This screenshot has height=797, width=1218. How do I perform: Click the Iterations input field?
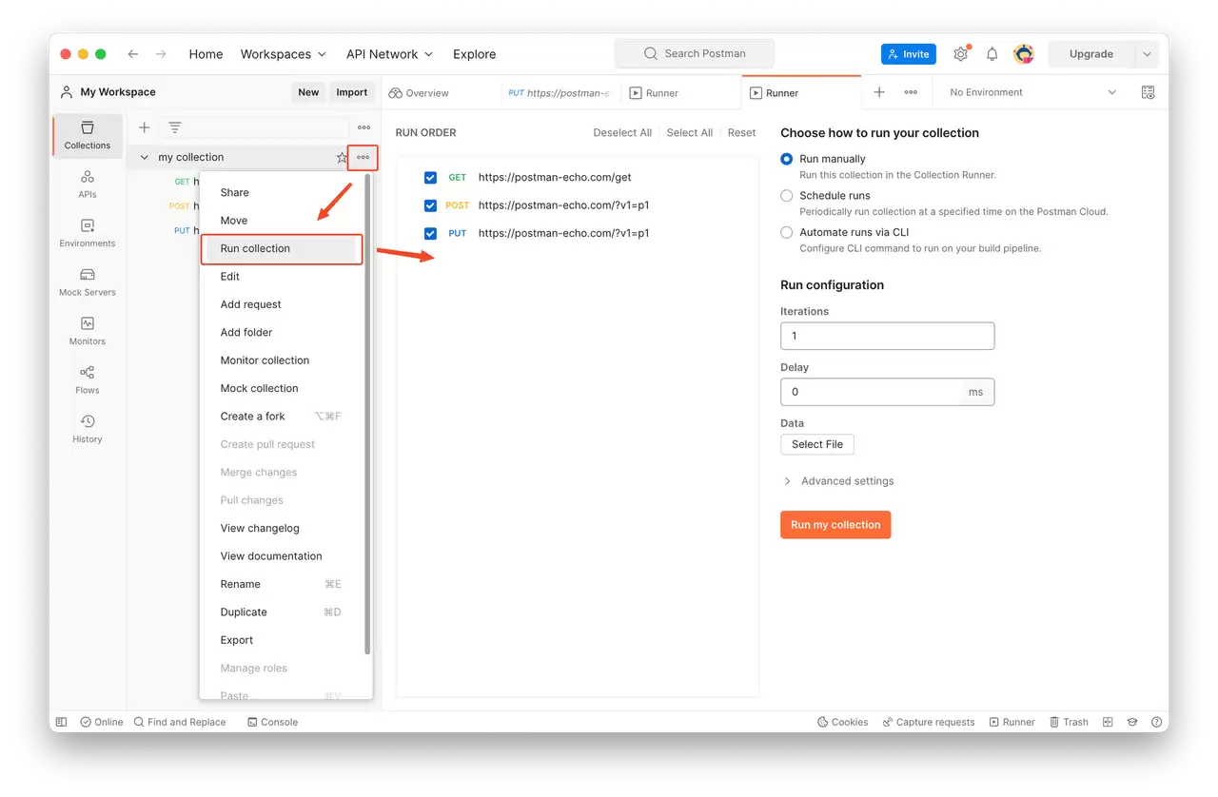[887, 336]
